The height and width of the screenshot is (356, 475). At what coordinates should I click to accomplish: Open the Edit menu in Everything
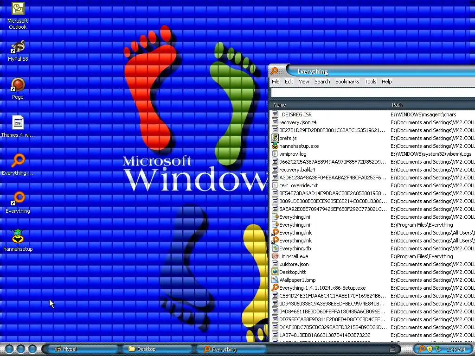289,82
